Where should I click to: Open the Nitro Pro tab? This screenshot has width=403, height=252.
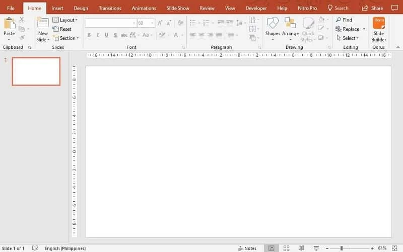306,8
